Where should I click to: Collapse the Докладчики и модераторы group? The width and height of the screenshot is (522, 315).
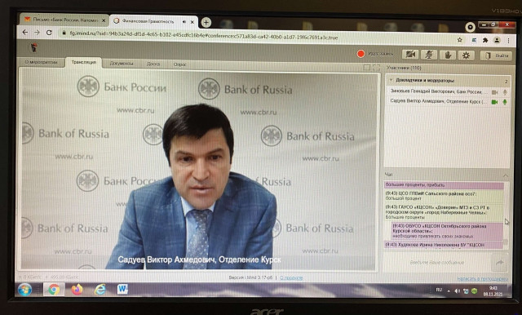click(391, 80)
